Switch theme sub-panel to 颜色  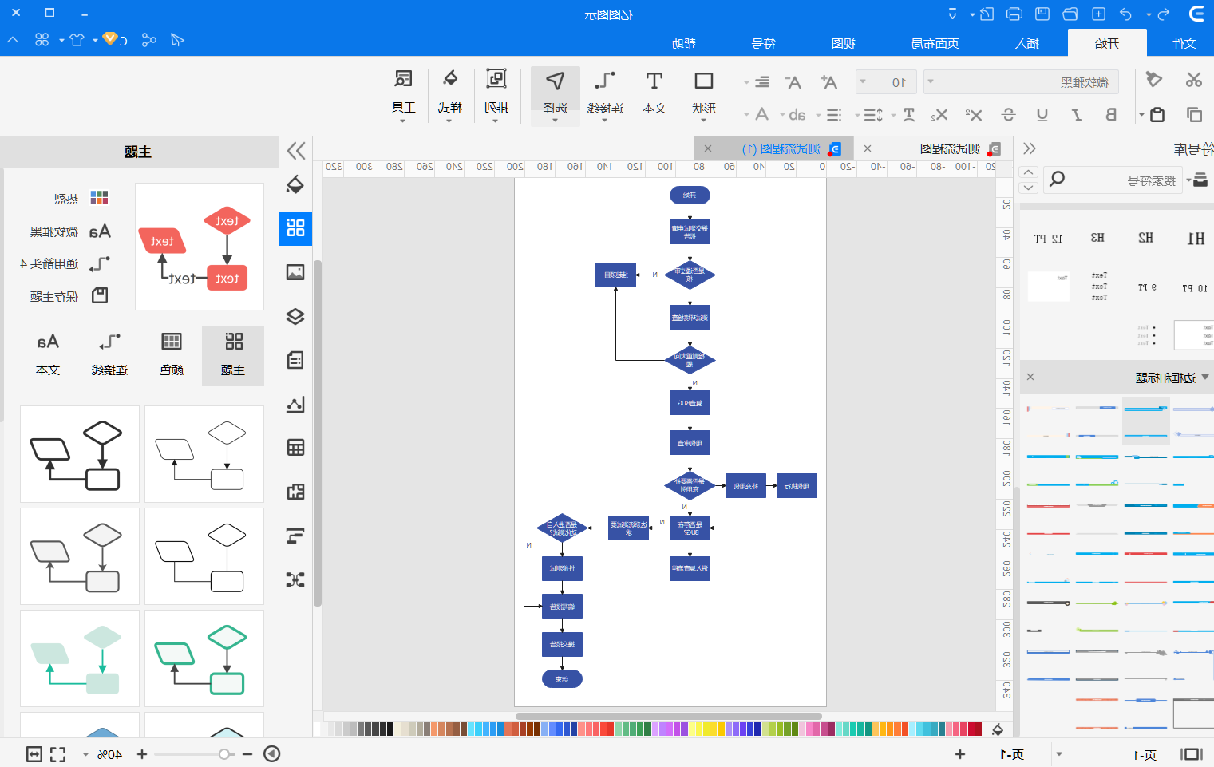pyautogui.click(x=172, y=355)
